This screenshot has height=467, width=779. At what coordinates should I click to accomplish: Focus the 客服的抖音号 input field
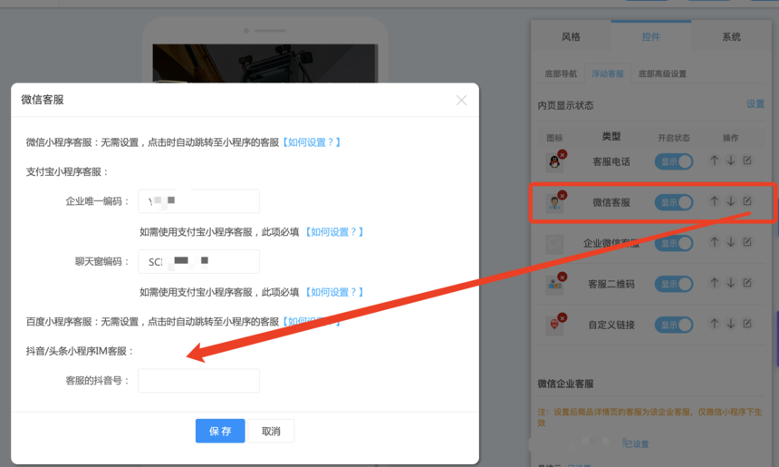pos(198,381)
